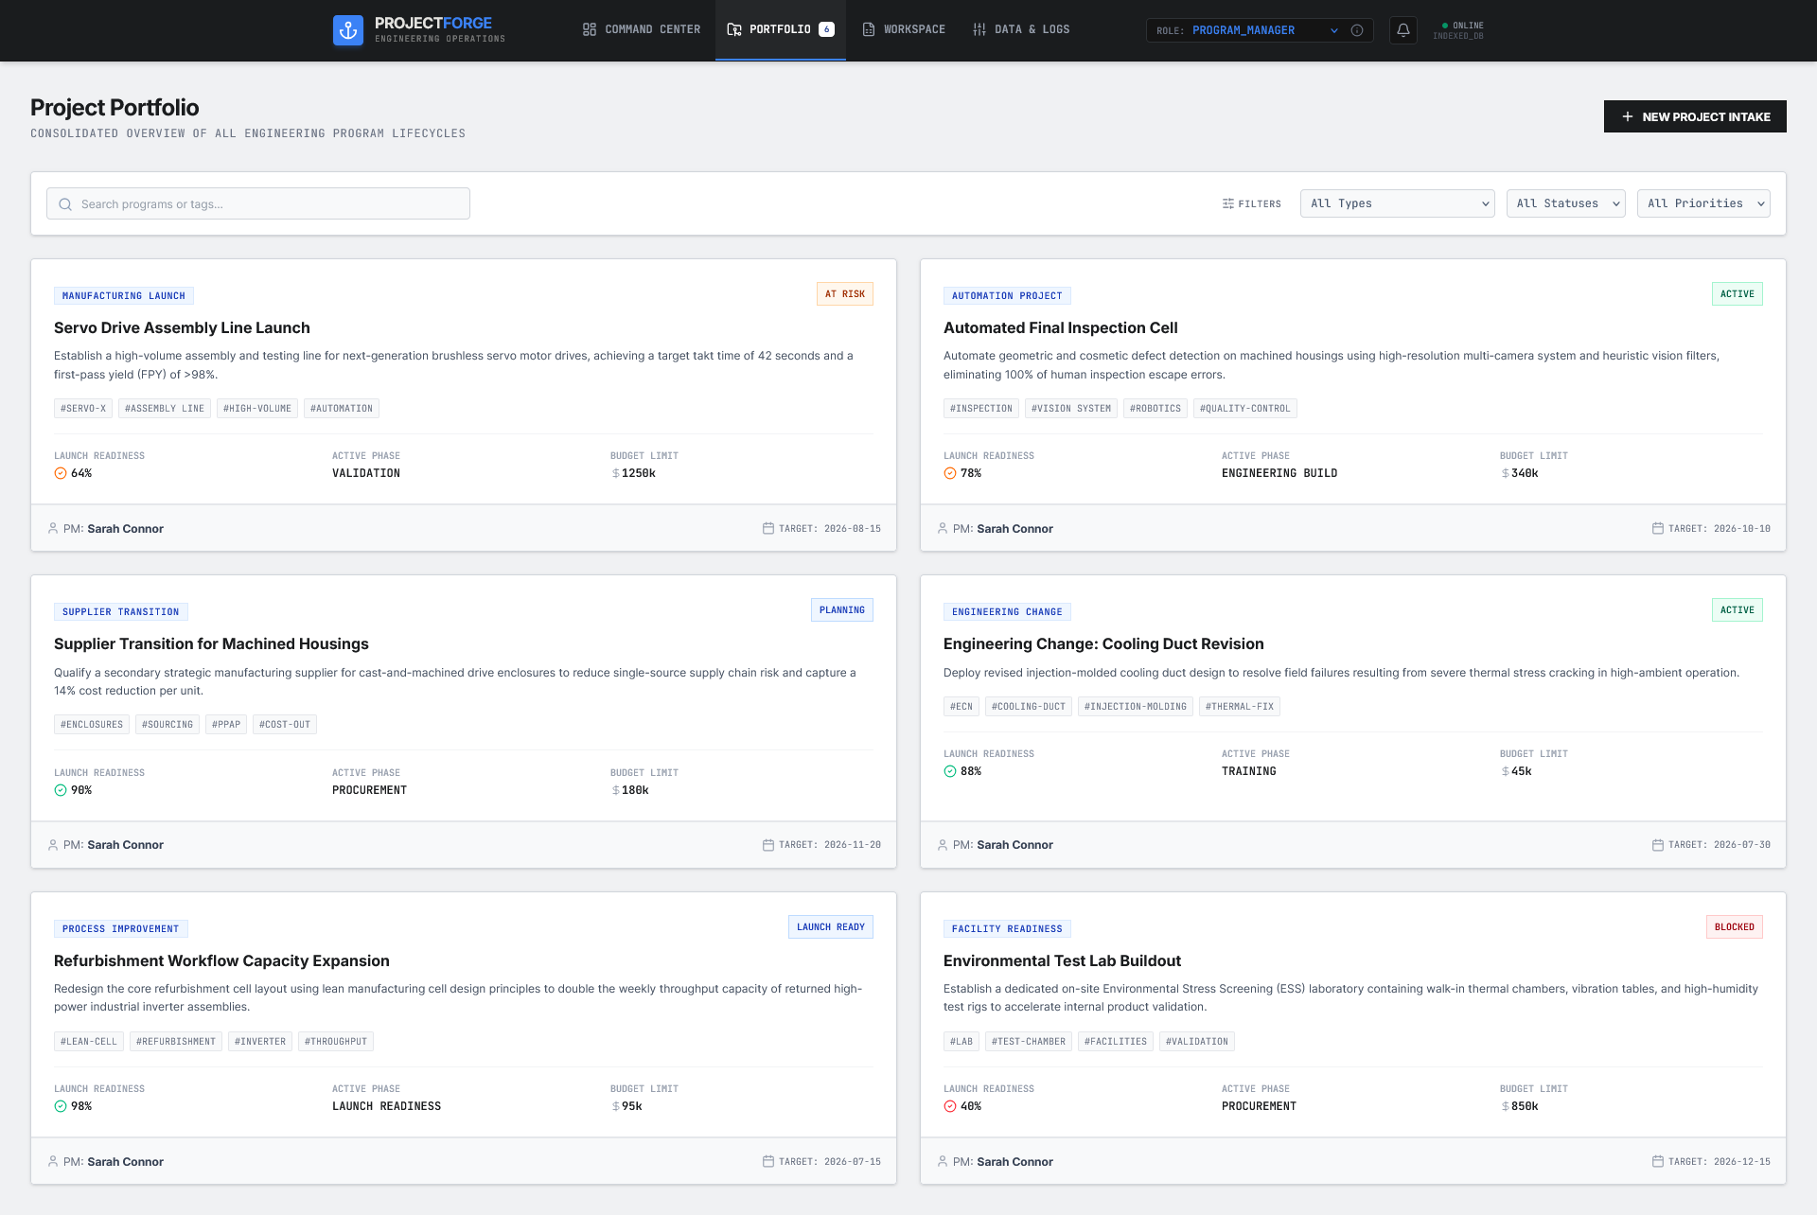Click the info icon beside role selector

[x=1357, y=30]
